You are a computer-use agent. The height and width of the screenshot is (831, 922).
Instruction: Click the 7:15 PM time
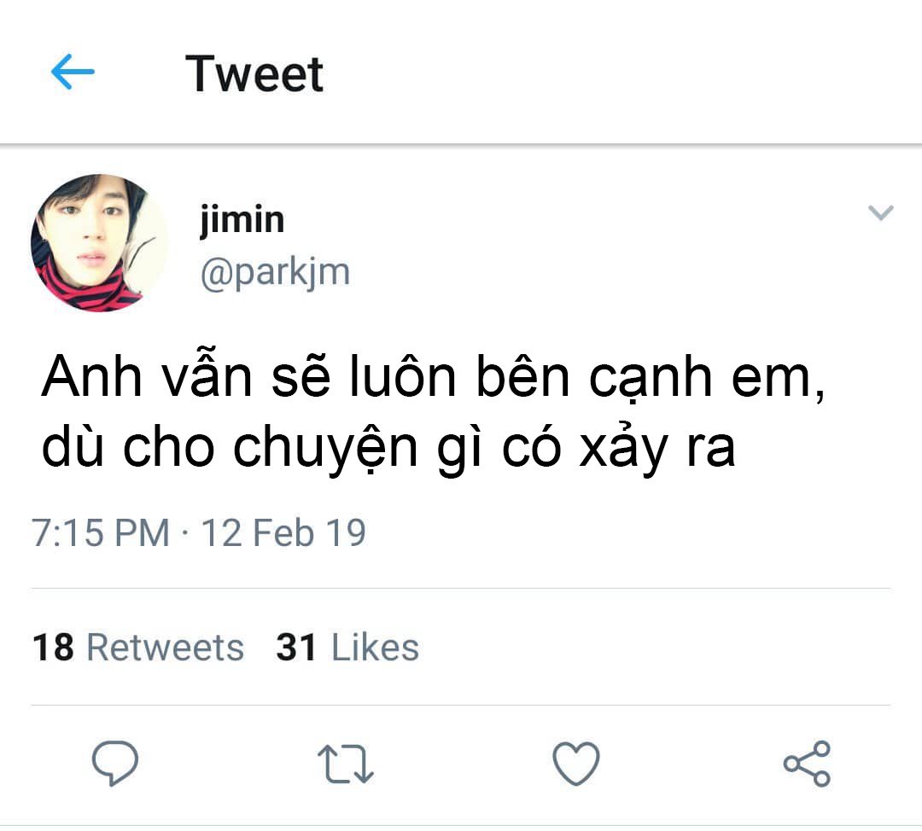pyautogui.click(x=101, y=533)
